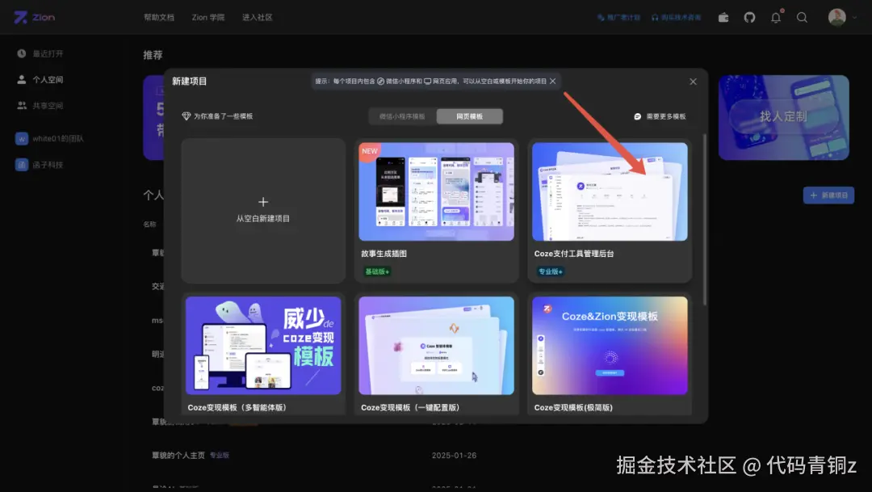This screenshot has width=872, height=492.
Task: Click the Zion logo in header
Action: point(35,17)
